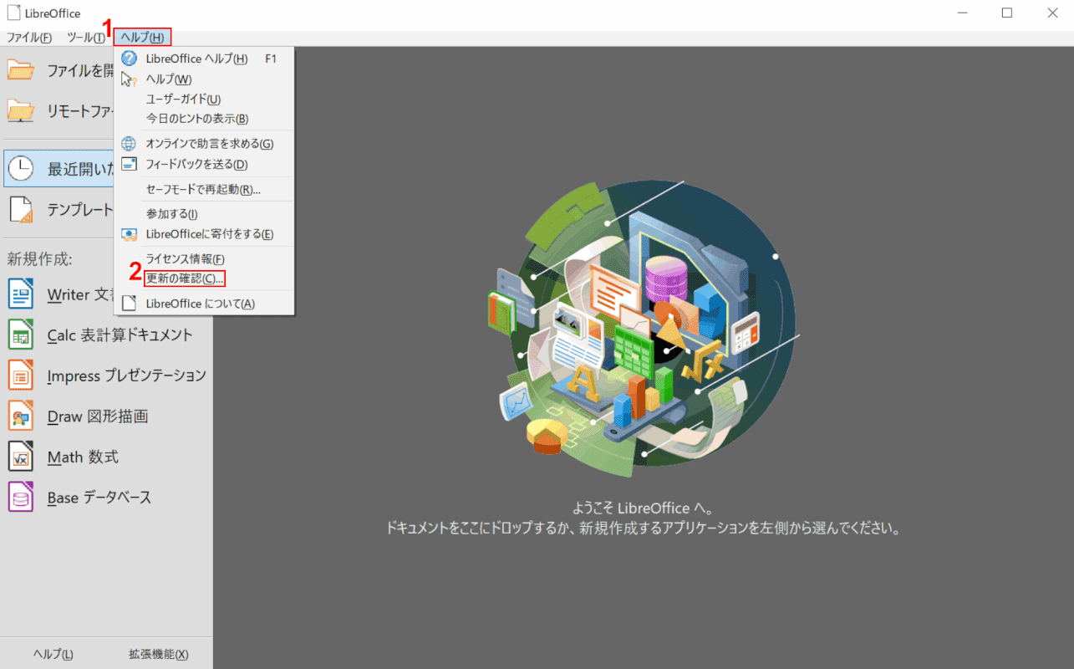Click the document icon beside LibreOffice について
1074x669 pixels.
[129, 304]
